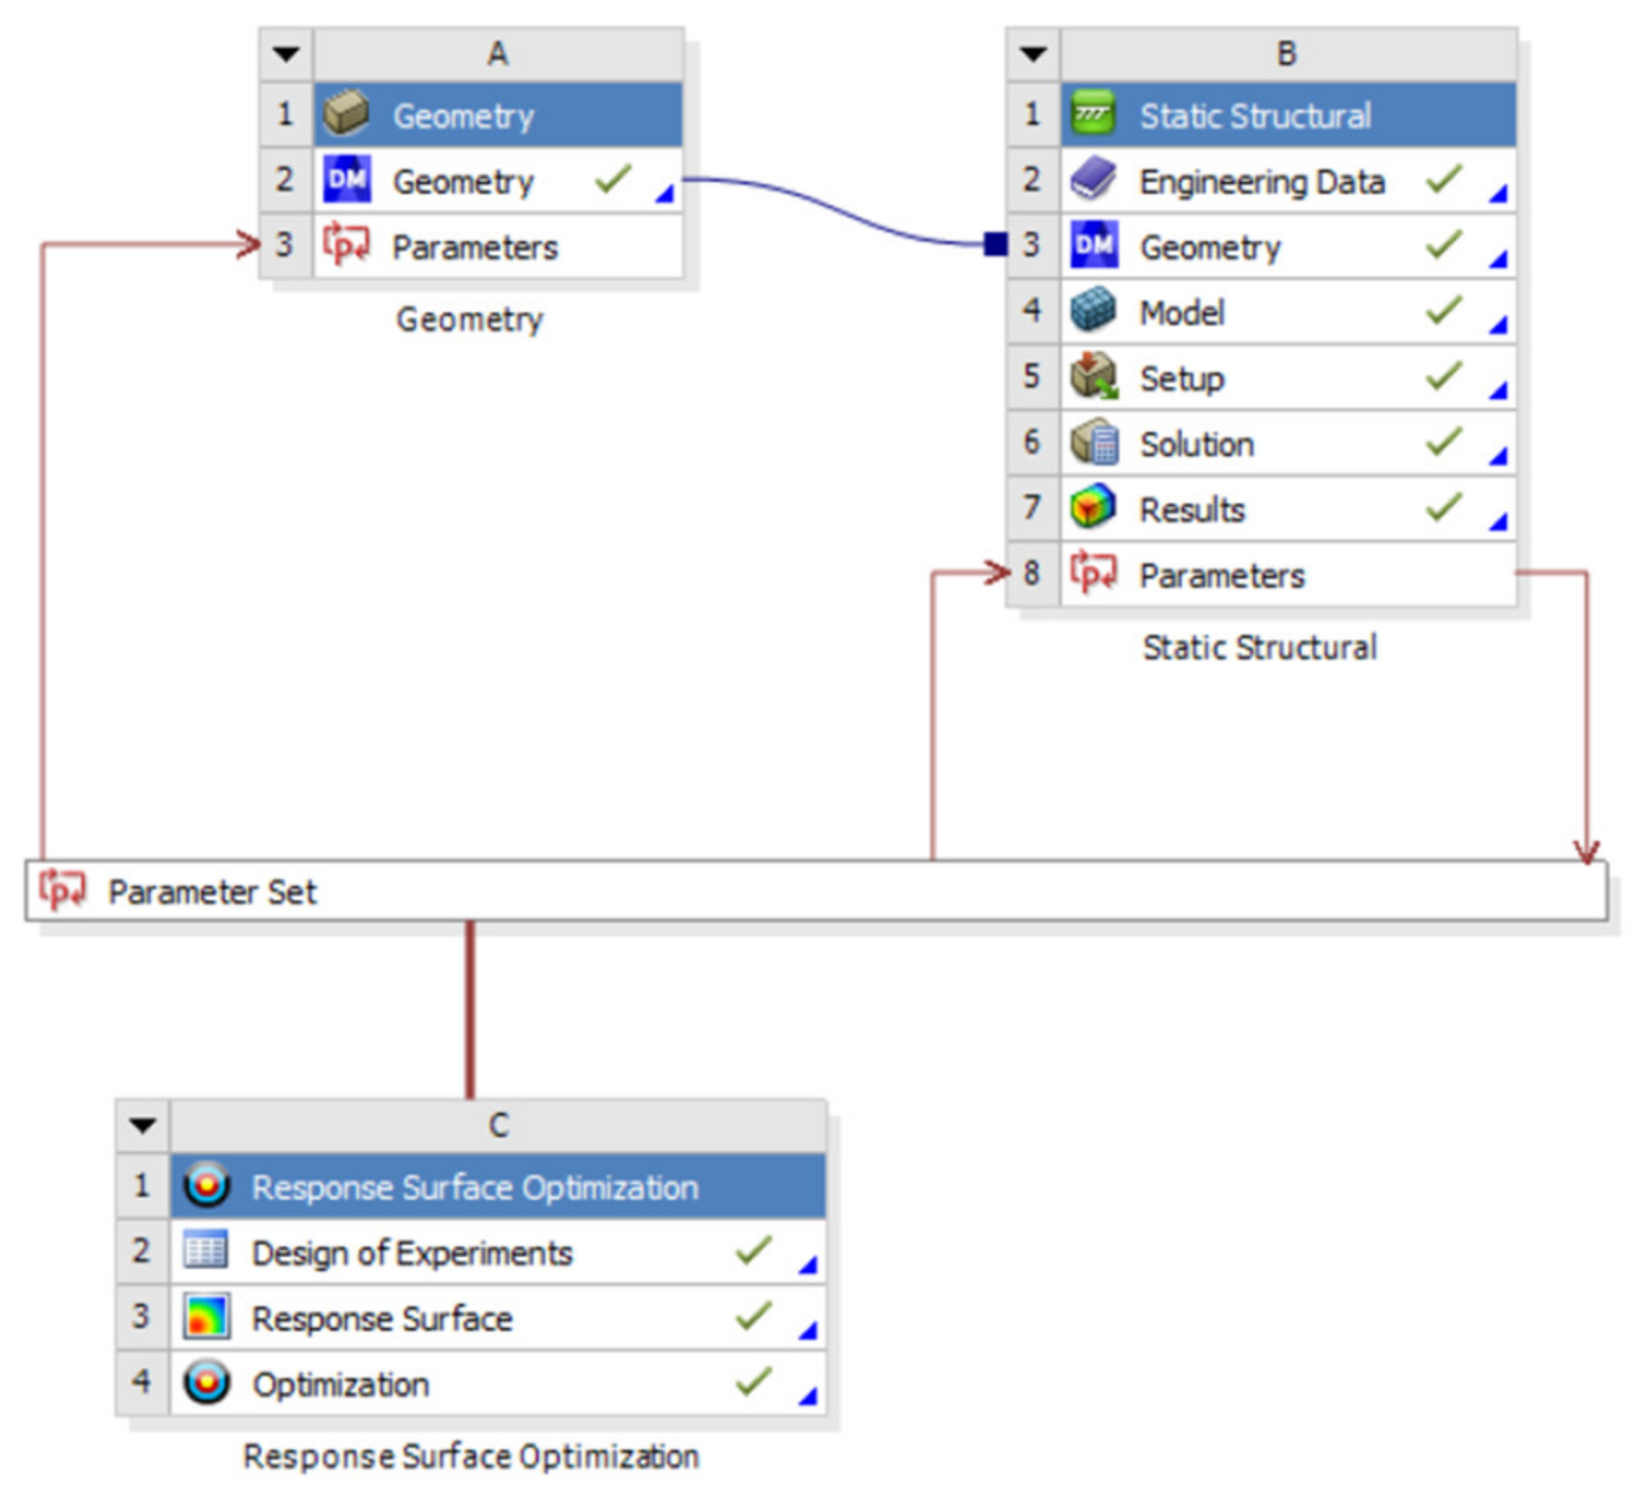Image resolution: width=1638 pixels, height=1498 pixels.
Task: Click the DesignModeler icon in system A
Action: click(347, 180)
